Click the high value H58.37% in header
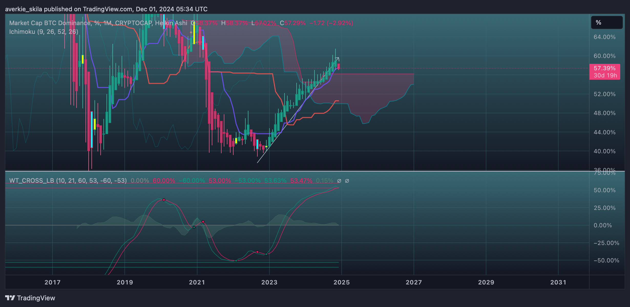The height and width of the screenshot is (307, 630). coord(234,23)
